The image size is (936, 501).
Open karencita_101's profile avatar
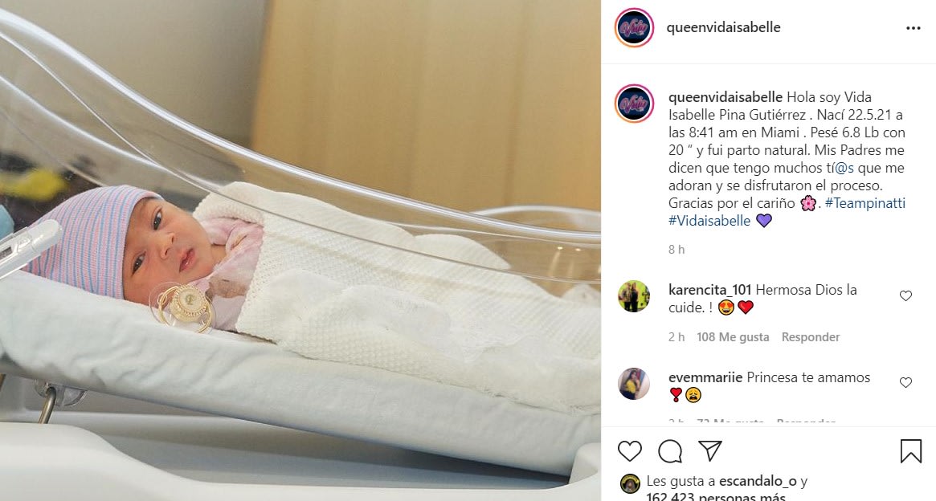pyautogui.click(x=633, y=296)
